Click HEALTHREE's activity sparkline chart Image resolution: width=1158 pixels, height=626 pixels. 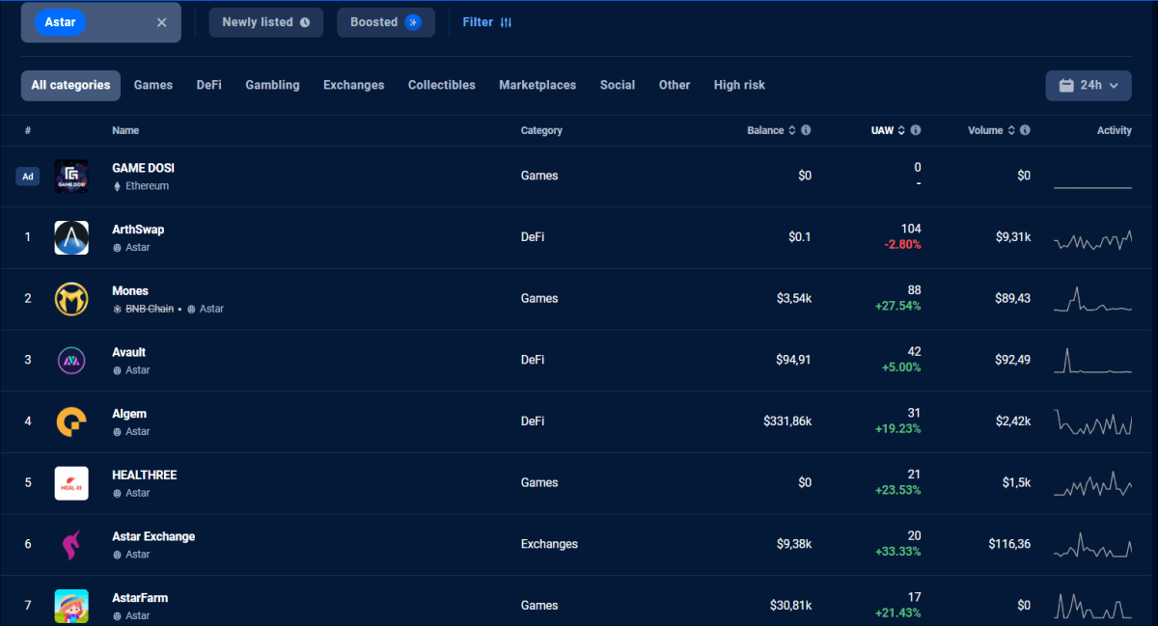click(1092, 483)
